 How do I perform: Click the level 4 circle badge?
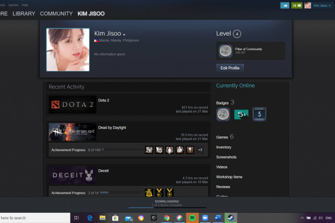pyautogui.click(x=237, y=34)
